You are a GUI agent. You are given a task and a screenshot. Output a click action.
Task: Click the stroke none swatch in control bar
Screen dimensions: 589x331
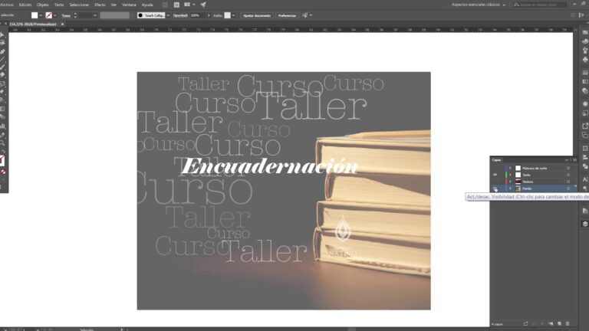click(49, 15)
